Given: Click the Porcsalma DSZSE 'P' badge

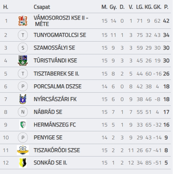Looking at the screenshot, I should [23, 86].
